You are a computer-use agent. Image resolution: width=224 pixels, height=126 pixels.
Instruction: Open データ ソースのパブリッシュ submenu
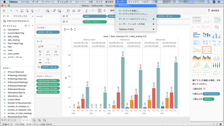point(136,19)
